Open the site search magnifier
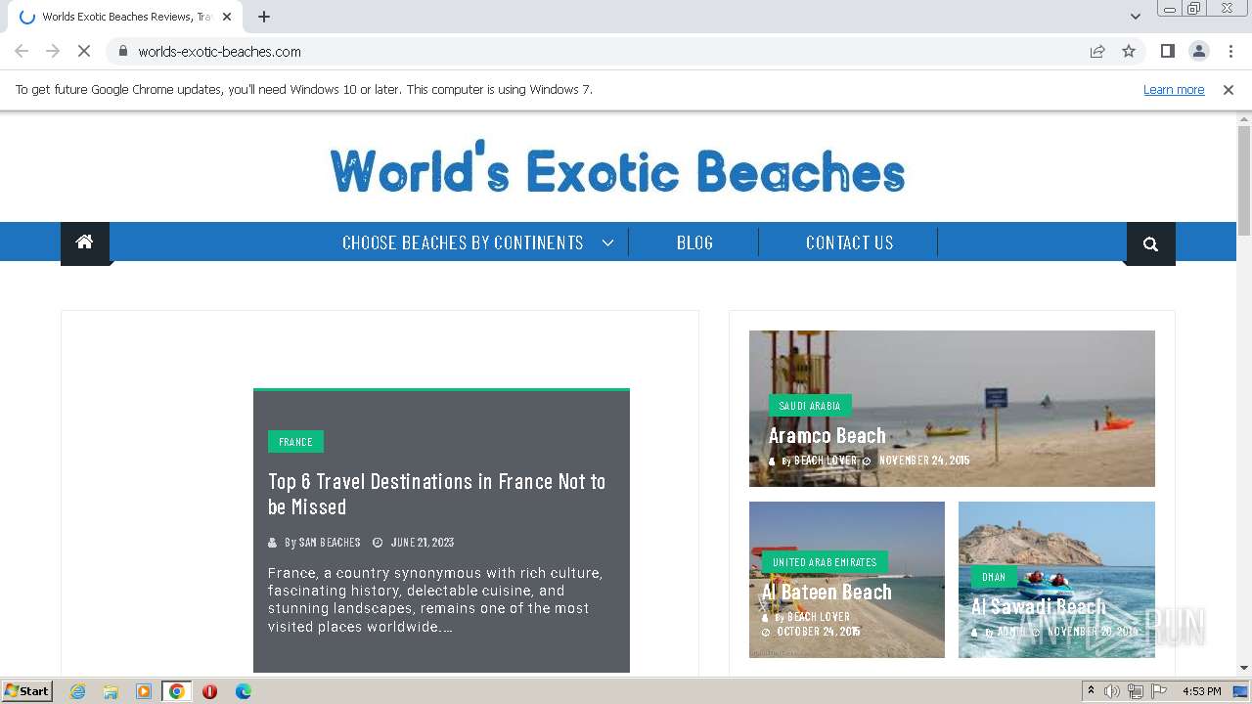 [1150, 244]
